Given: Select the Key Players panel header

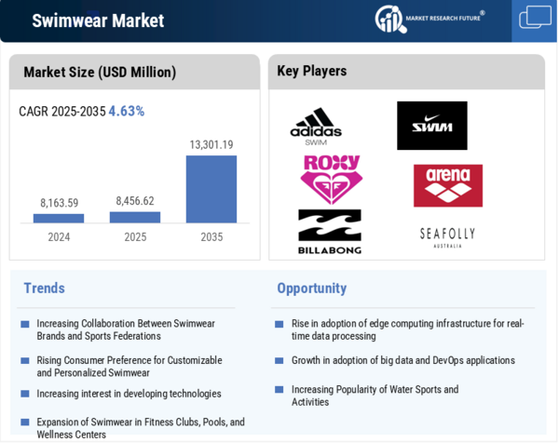Looking at the screenshot, I should coord(311,71).
